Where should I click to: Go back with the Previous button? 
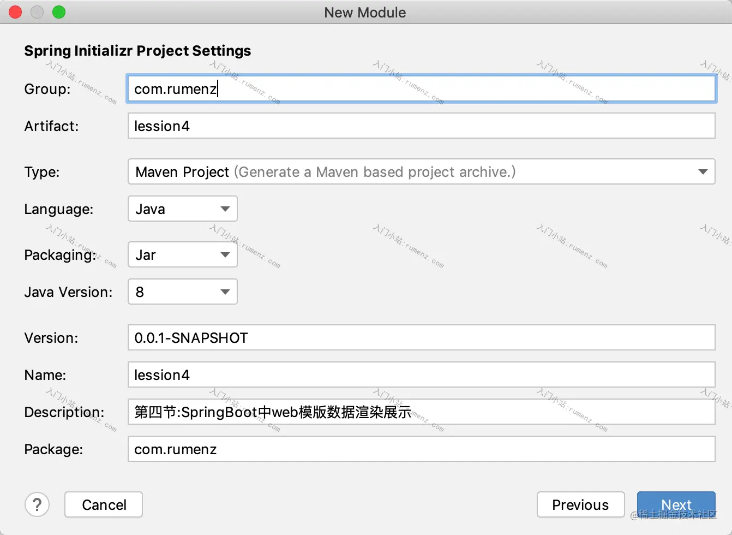click(580, 504)
